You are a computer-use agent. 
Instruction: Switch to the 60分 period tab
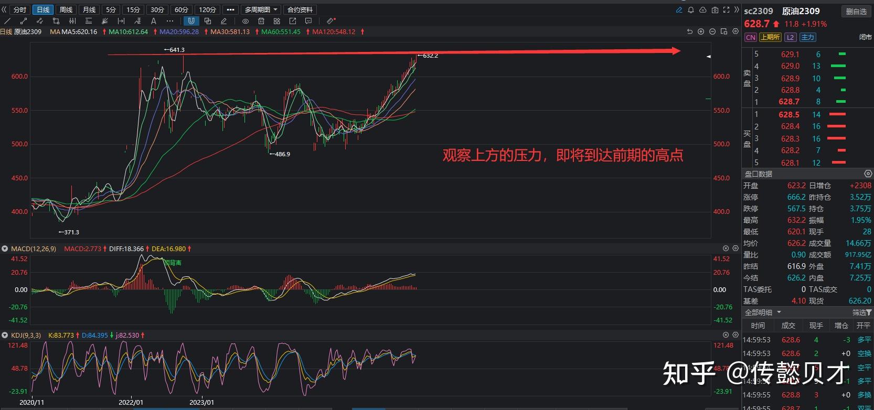tap(182, 10)
